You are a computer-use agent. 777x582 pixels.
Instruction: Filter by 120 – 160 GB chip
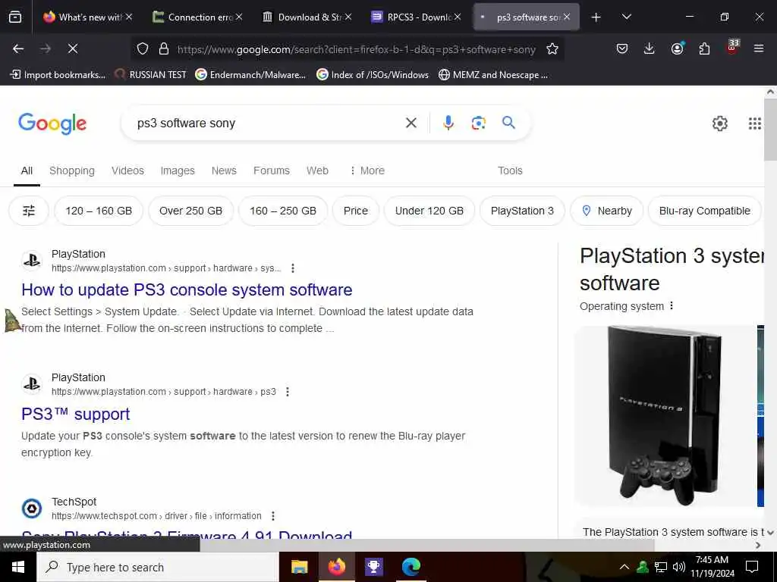point(99,211)
